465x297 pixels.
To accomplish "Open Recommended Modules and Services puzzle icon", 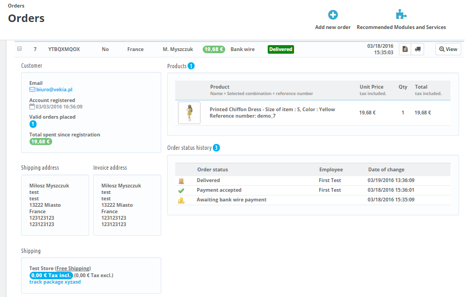I will coord(401,15).
